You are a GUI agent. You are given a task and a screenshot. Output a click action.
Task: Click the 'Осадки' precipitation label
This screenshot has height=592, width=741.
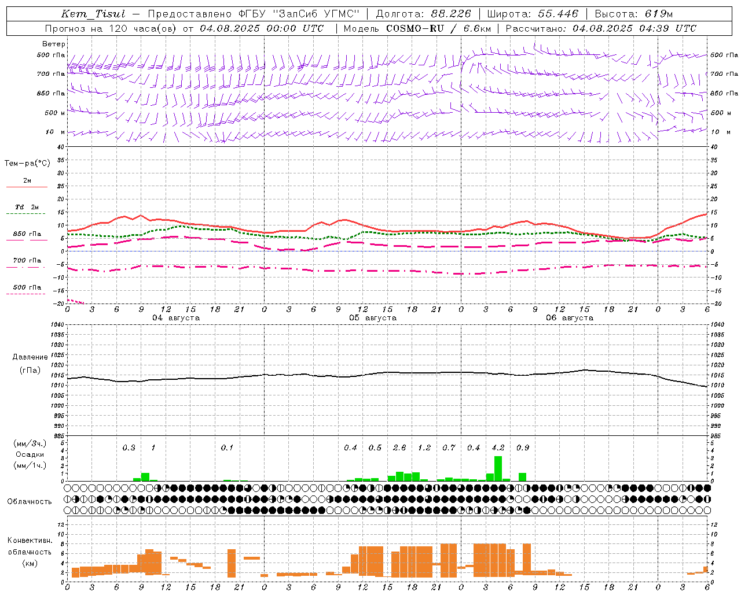click(x=30, y=454)
